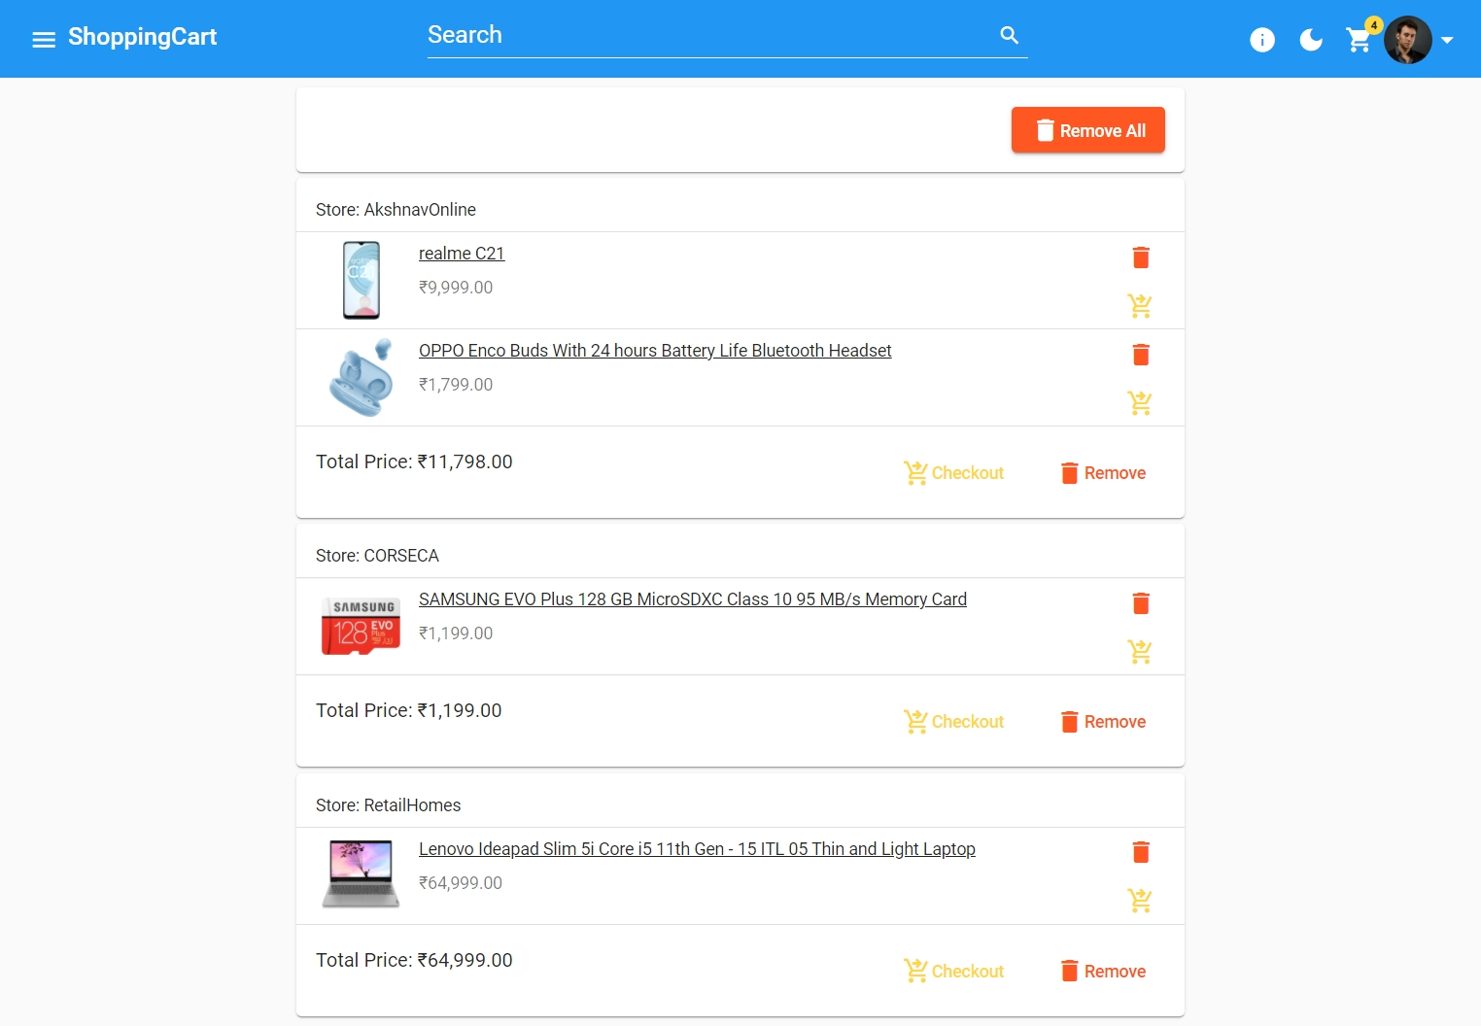1481x1026 pixels.
Task: Delete SAMSUNG memory card using trash icon
Action: tap(1141, 603)
